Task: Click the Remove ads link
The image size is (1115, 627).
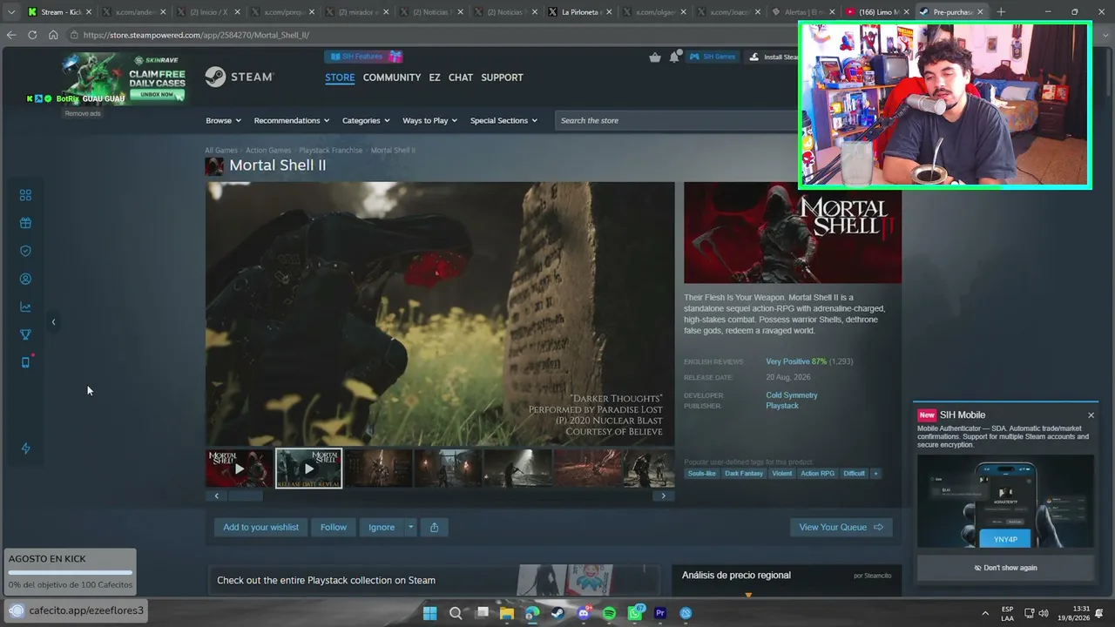Action: coord(83,113)
